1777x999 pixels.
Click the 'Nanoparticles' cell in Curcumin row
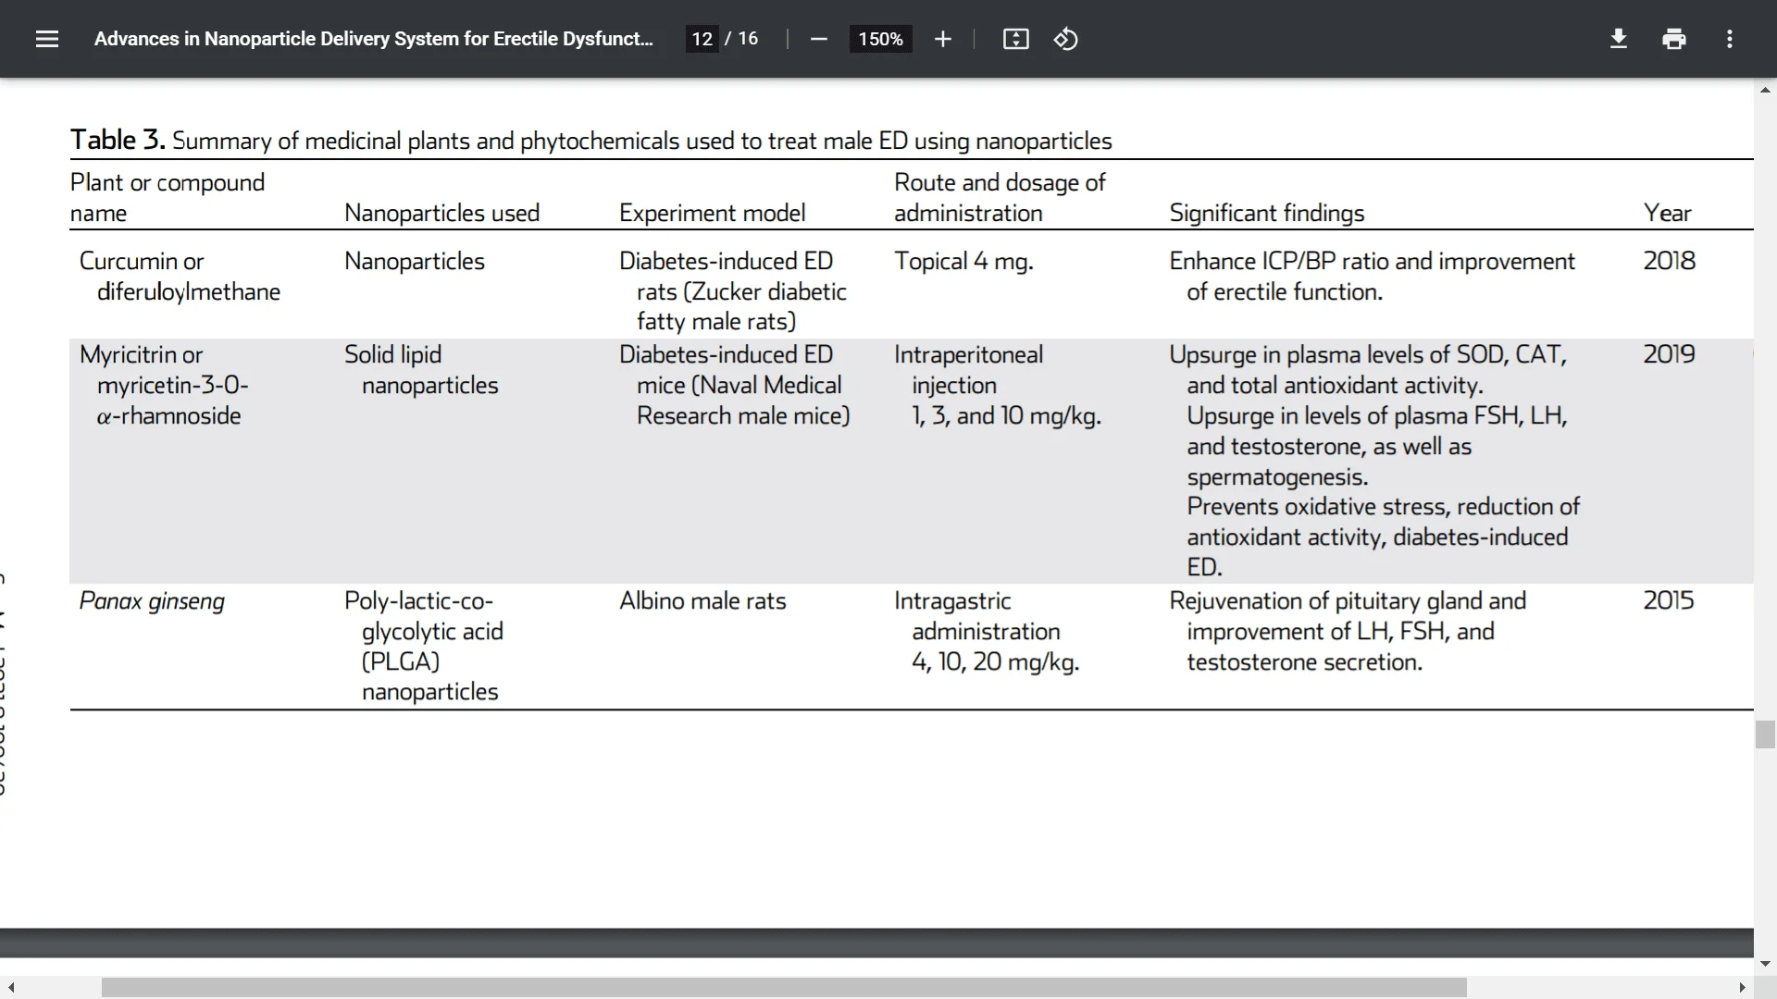(414, 261)
